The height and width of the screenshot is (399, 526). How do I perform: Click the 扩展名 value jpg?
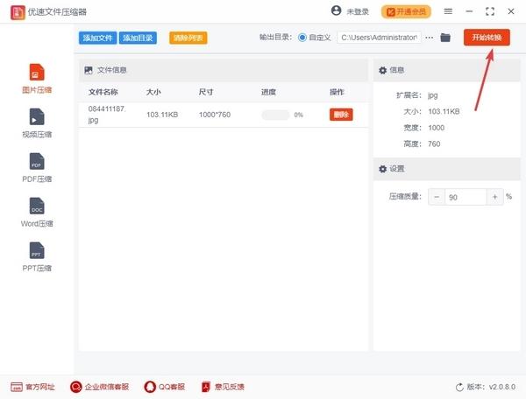point(433,95)
